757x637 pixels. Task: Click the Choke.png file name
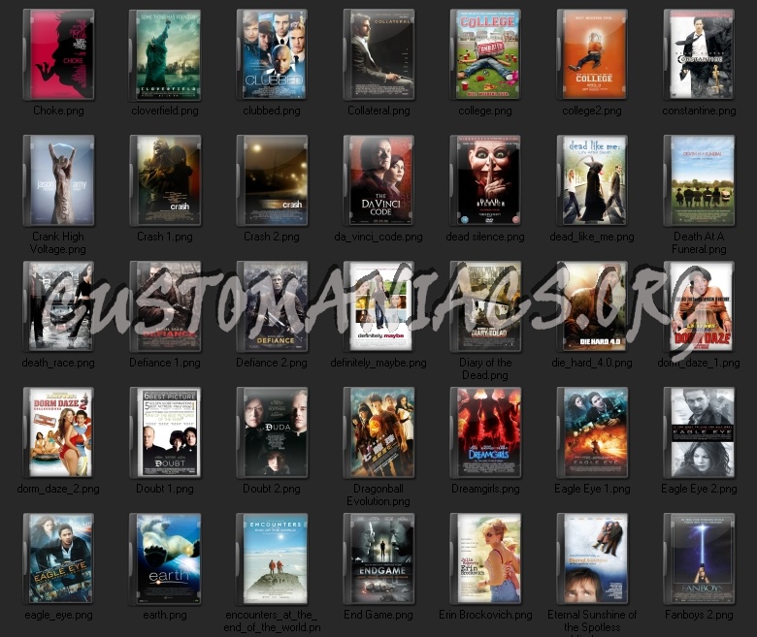[x=58, y=111]
